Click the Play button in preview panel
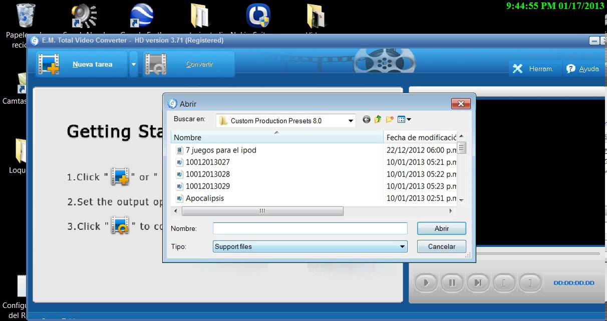 click(426, 283)
